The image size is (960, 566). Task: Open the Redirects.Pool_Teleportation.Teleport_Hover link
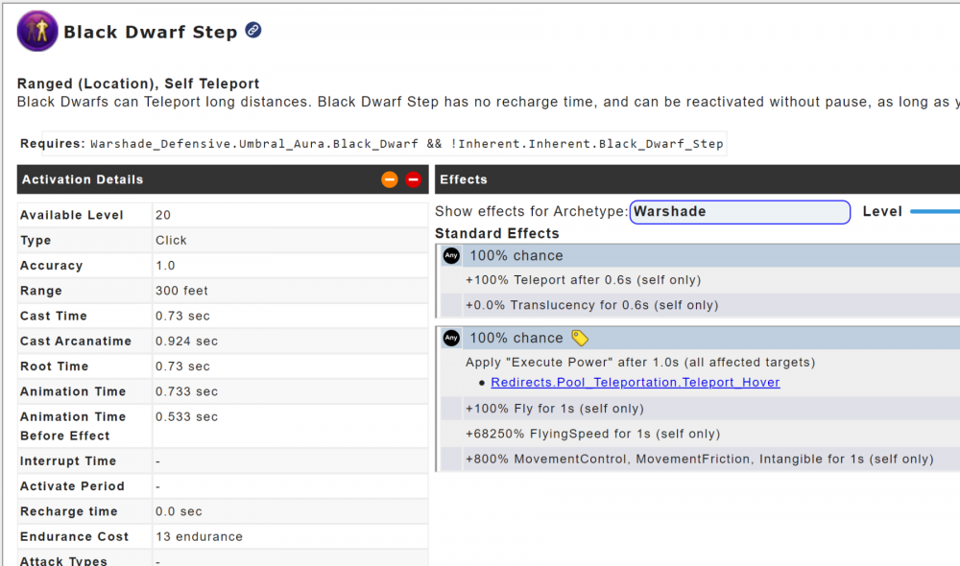[x=635, y=383]
